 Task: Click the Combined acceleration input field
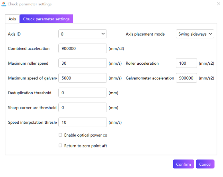coord(83,48)
